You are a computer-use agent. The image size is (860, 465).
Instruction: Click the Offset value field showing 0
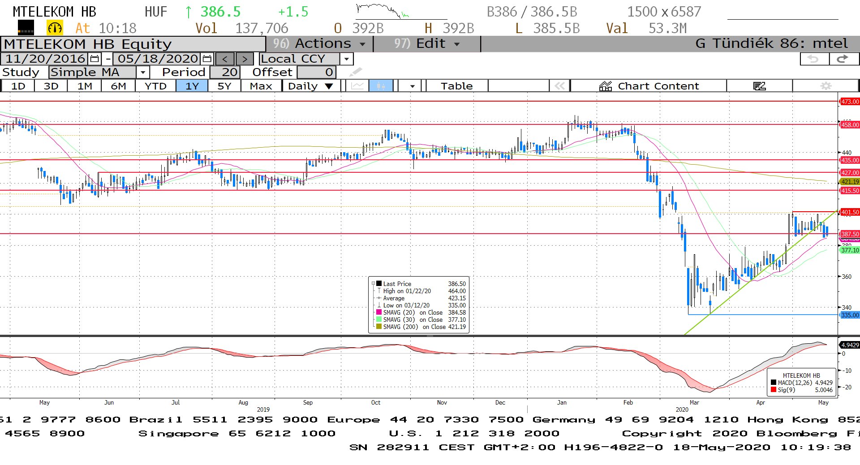pos(316,72)
